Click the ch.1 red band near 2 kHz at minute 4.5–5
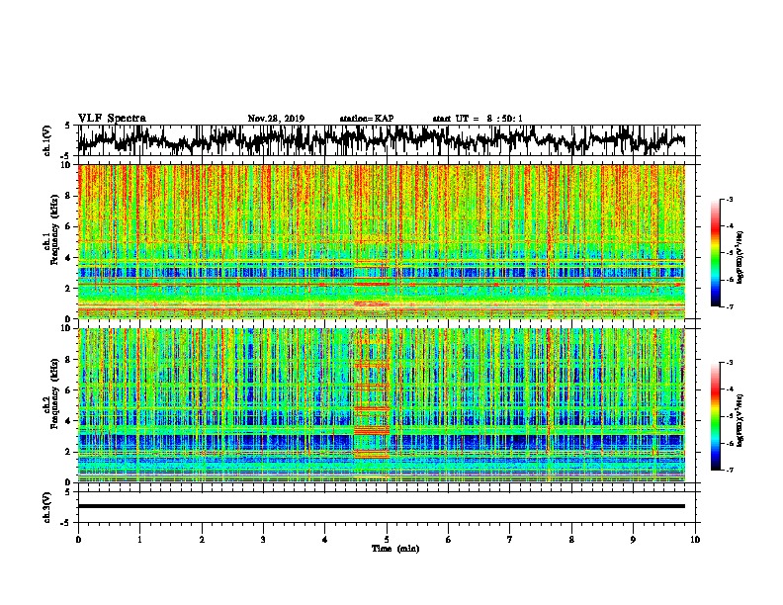The width and height of the screenshot is (783, 605). pyautogui.click(x=372, y=284)
